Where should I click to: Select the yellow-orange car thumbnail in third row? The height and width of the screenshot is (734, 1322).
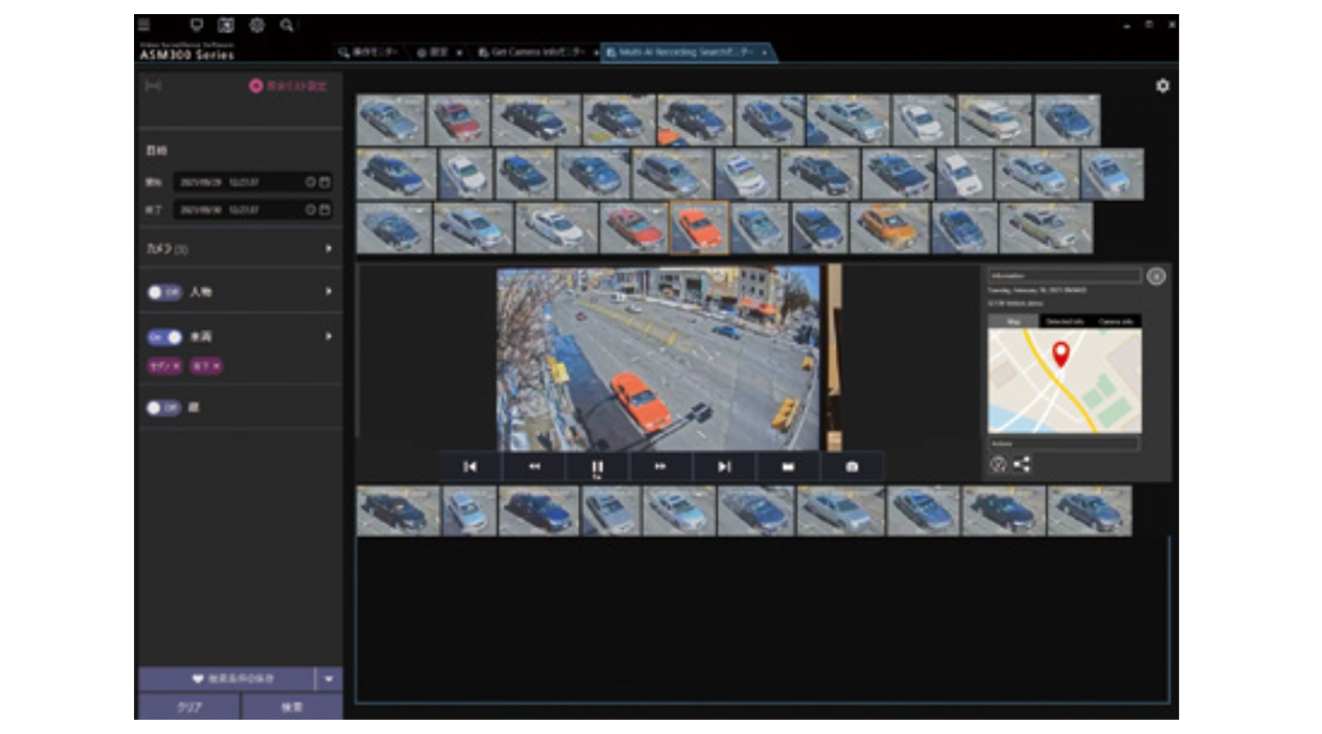889,227
